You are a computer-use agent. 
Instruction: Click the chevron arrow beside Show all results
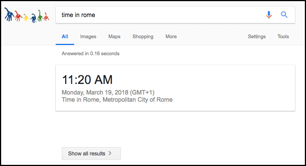[x=110, y=154]
